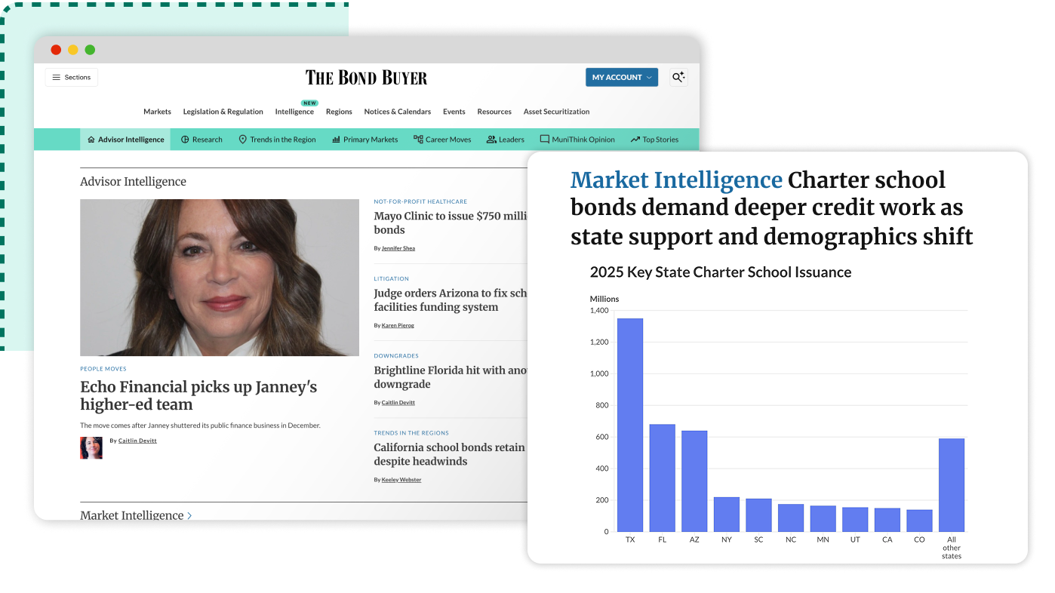
Task: Click the Top Stories trending arrow icon
Action: click(x=635, y=140)
